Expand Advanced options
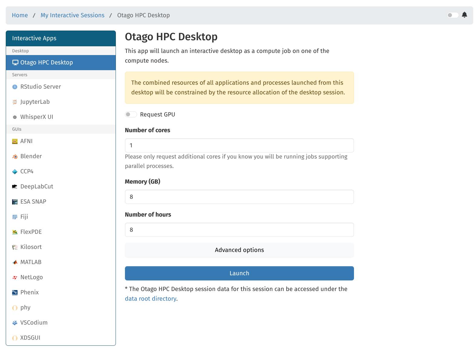Viewport: 475px width, 353px height. click(x=239, y=250)
